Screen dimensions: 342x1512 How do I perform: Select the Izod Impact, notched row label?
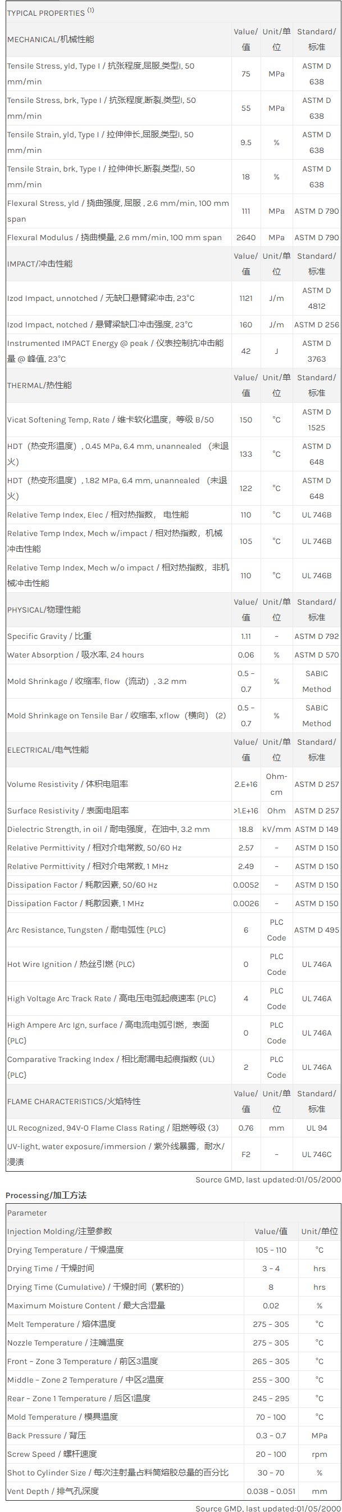click(x=99, y=325)
